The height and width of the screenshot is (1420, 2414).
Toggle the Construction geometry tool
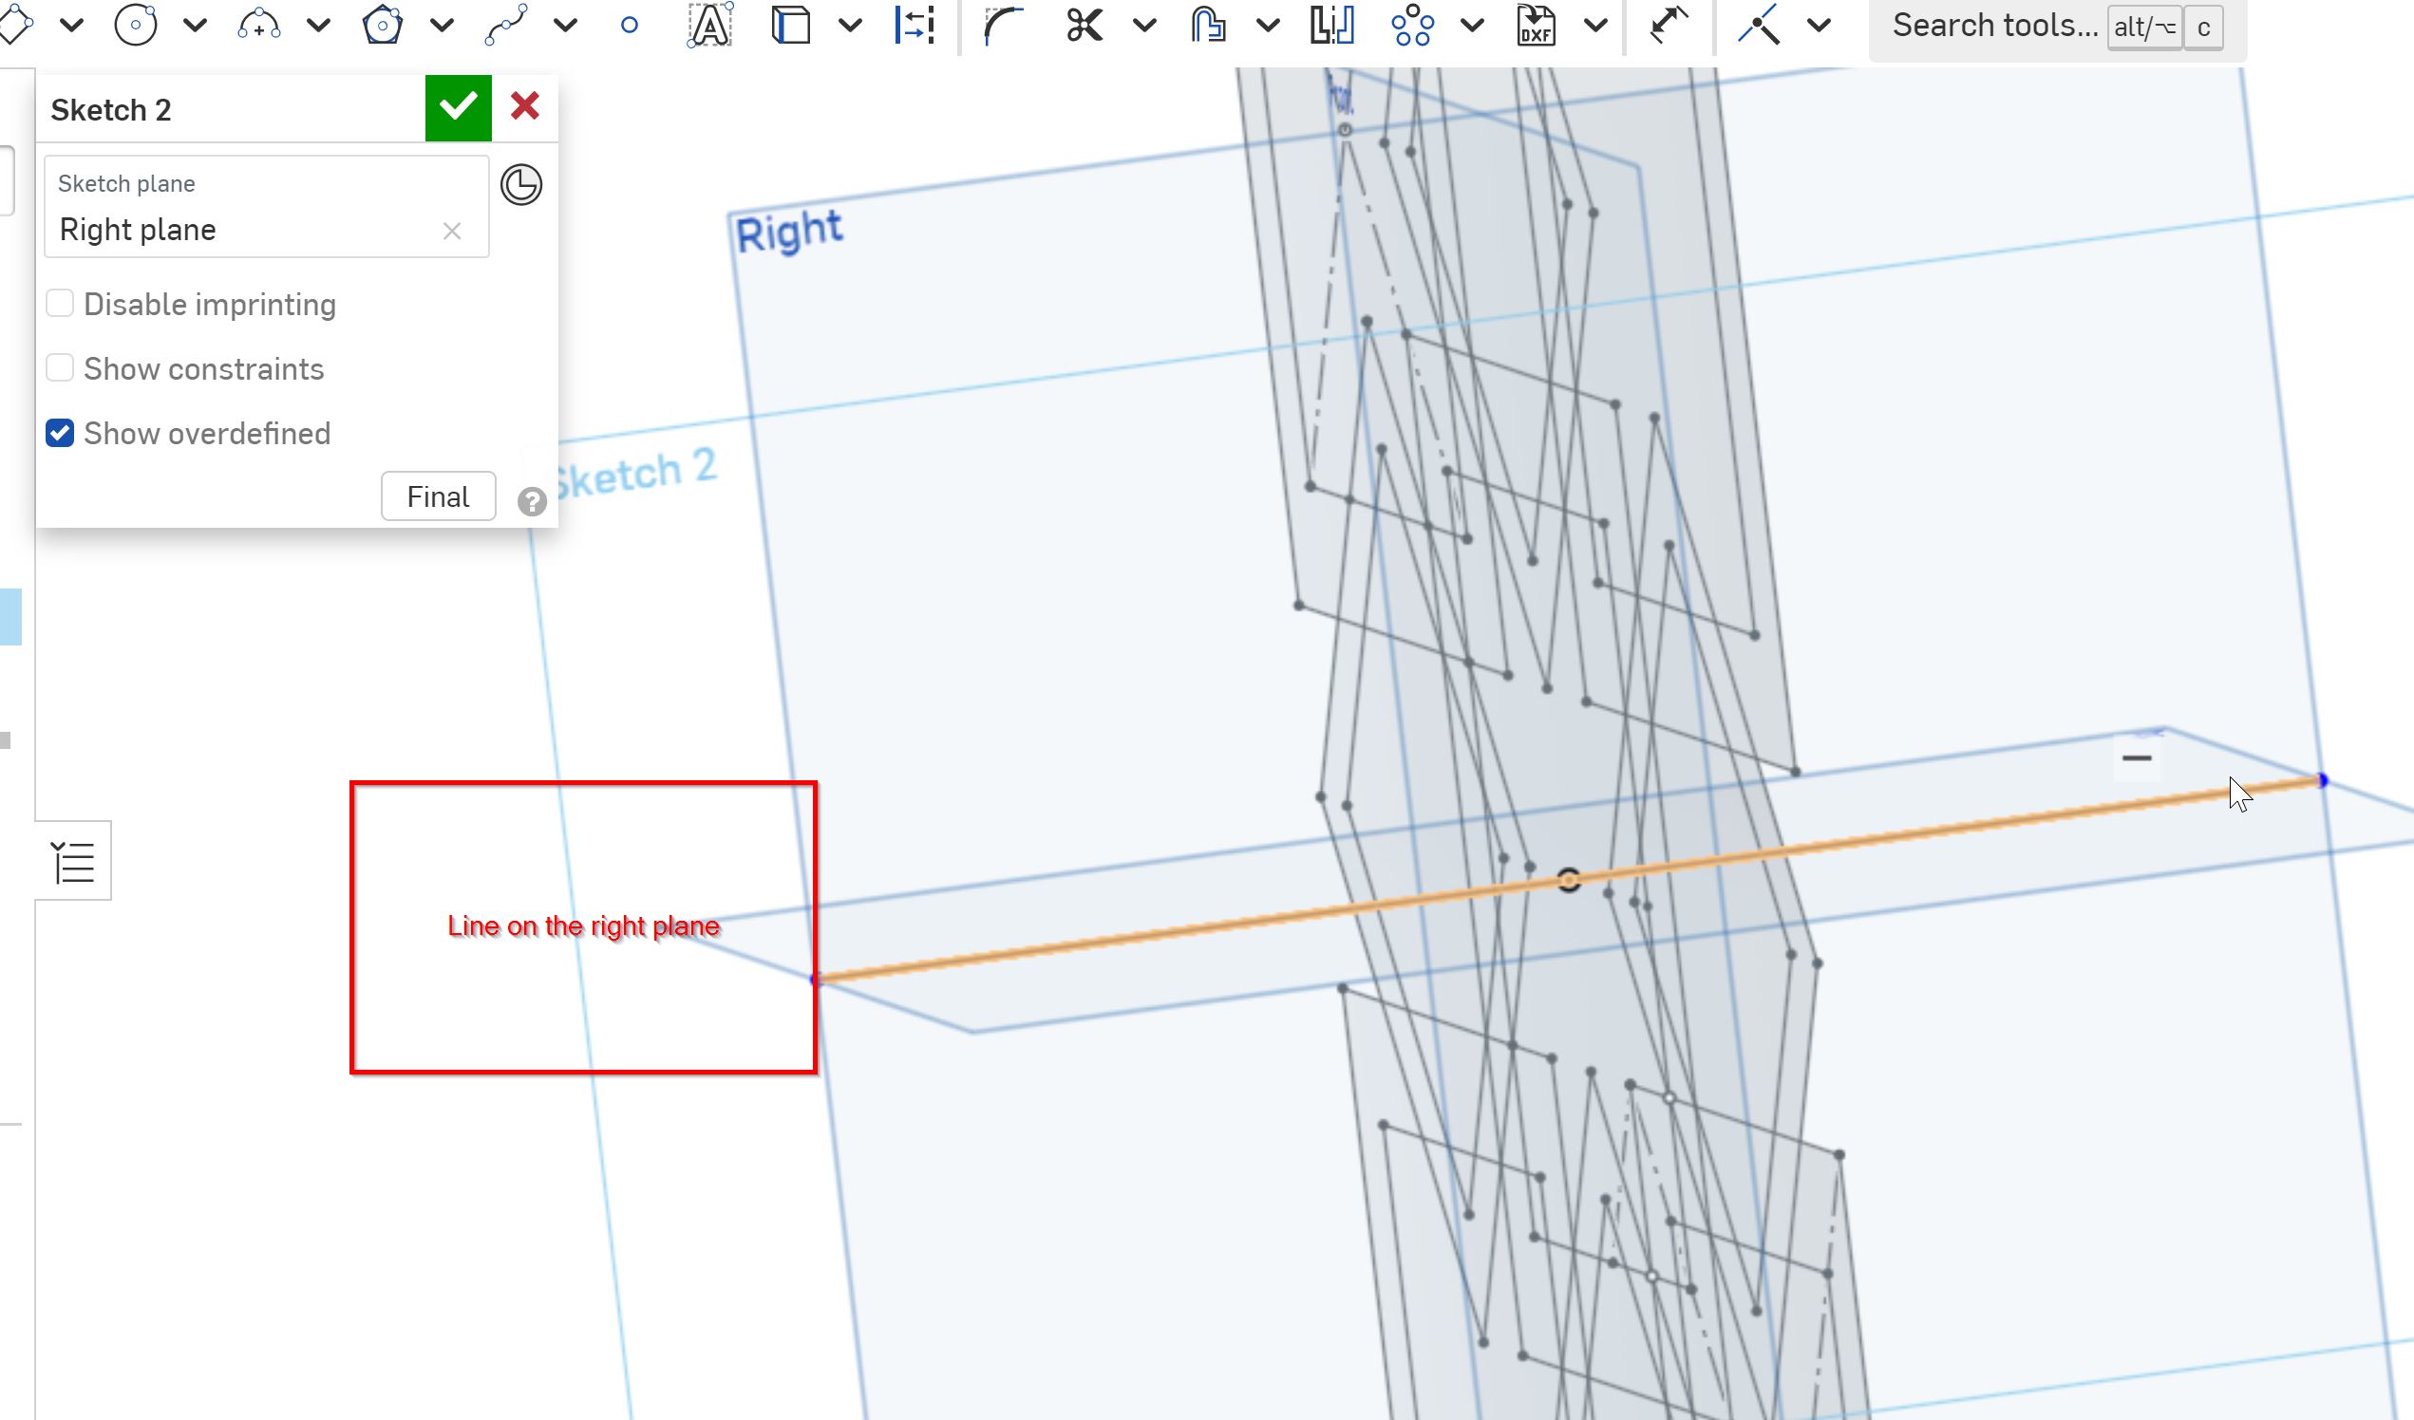click(x=915, y=25)
